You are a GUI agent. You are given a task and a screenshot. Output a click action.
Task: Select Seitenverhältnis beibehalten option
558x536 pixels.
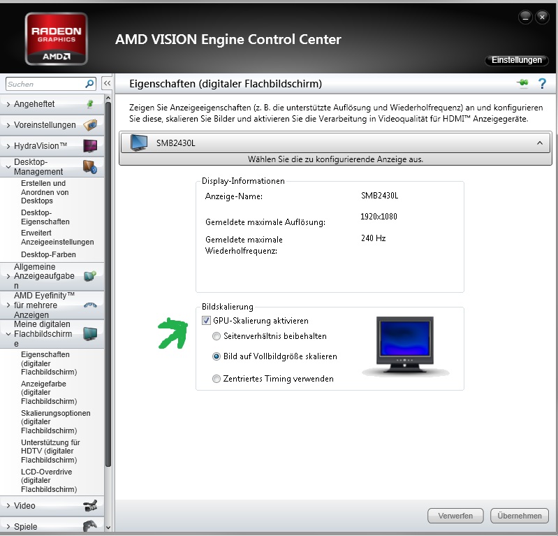pyautogui.click(x=216, y=336)
